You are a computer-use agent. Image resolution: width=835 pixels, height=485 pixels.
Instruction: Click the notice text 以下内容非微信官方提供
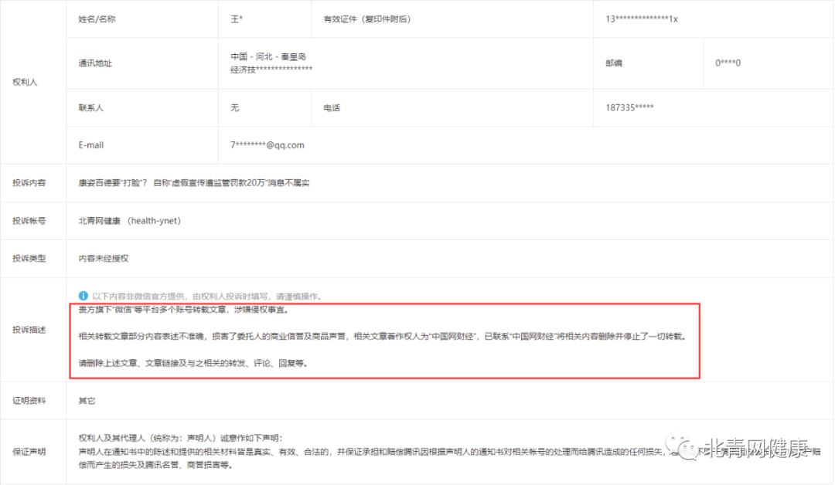coord(206,297)
